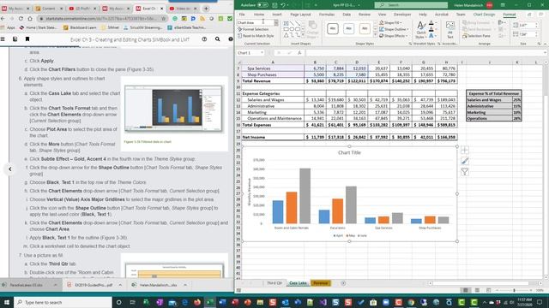Screen dimensions: 549x308
Task: Click the Windows Start button
Action: (7, 302)
